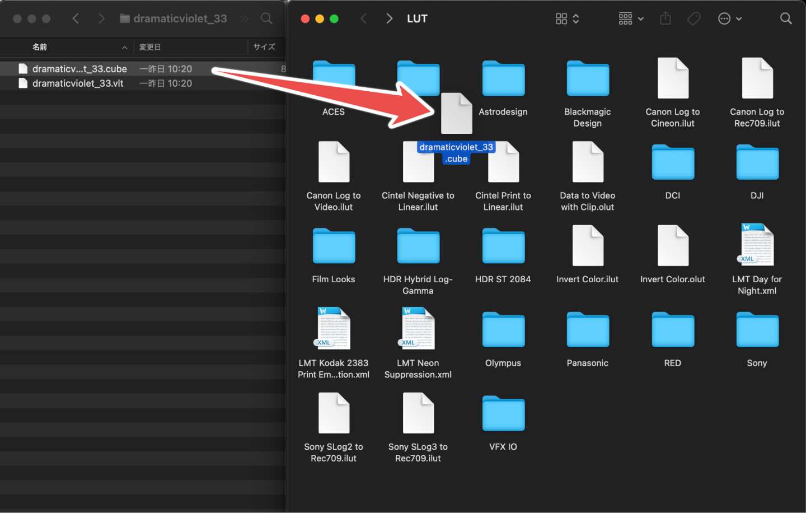Go forward in the LUT window
Screen dimensions: 806x513
[x=389, y=19]
